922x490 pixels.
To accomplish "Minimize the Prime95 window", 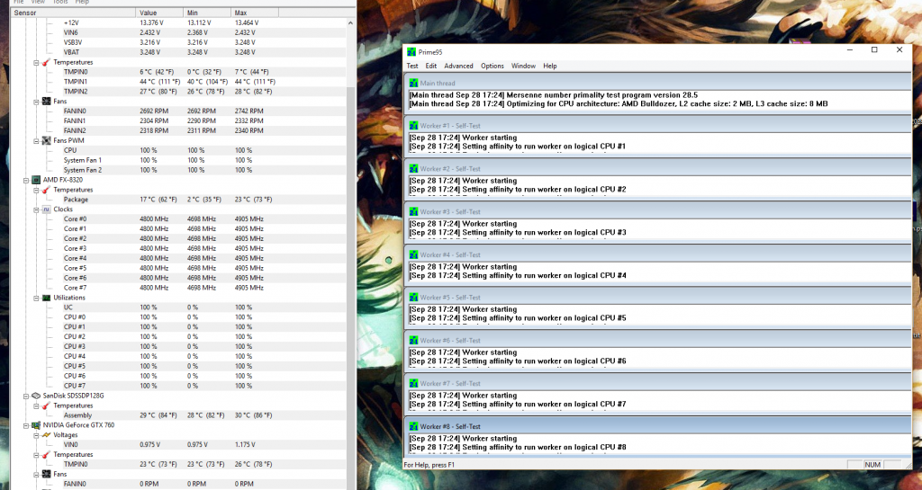I will tap(850, 50).
